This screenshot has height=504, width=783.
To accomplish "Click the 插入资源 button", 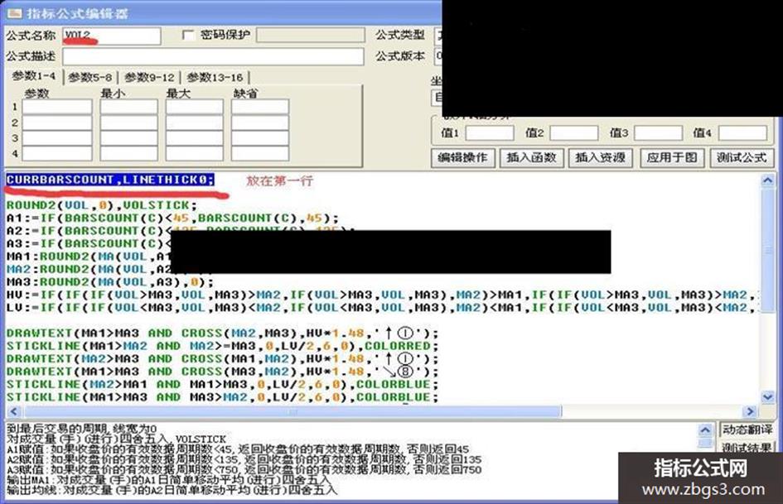I will (600, 158).
